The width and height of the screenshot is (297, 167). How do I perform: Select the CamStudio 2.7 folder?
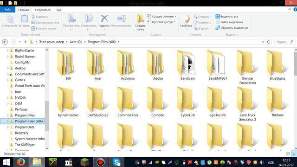click(x=98, y=102)
